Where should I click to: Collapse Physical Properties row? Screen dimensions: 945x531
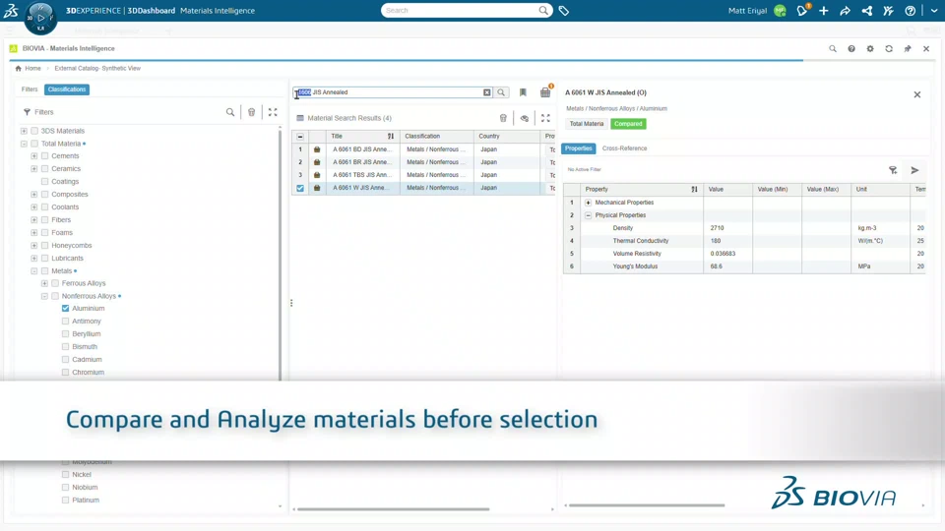(589, 215)
